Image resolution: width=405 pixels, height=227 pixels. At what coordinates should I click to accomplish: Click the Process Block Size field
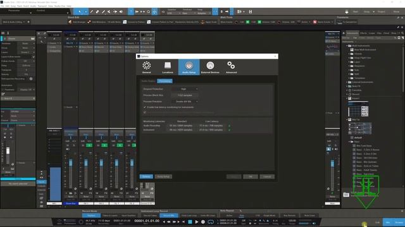(x=185, y=95)
